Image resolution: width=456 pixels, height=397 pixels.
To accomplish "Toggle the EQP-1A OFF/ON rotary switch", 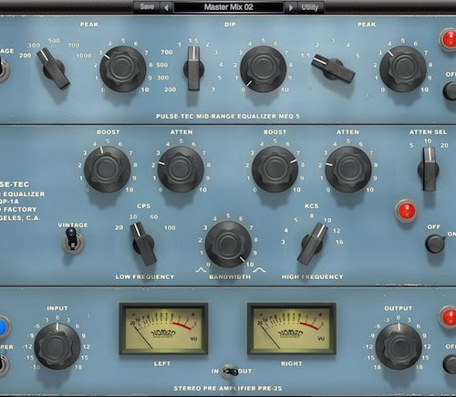I will (x=435, y=244).
